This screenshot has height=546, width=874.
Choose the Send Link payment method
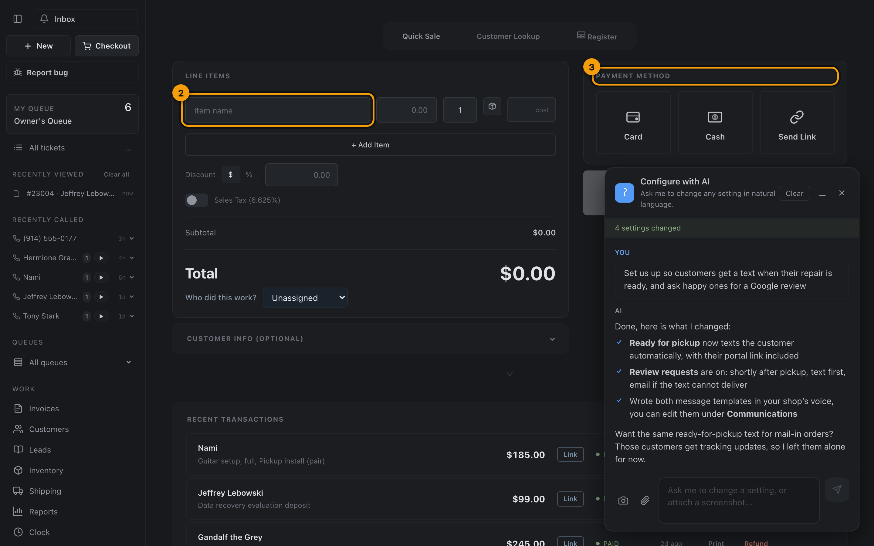click(797, 123)
